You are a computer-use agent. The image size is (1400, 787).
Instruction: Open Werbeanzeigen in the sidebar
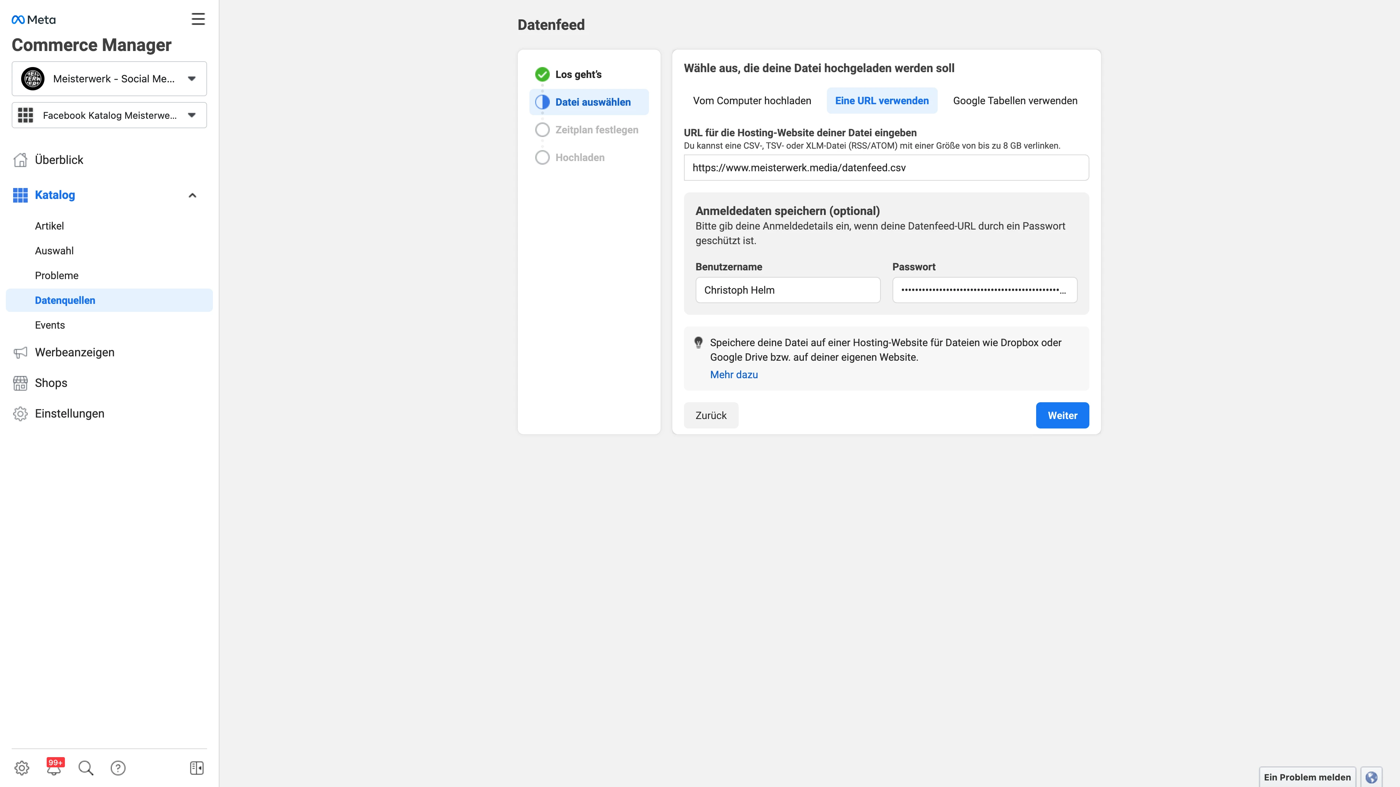tap(74, 352)
